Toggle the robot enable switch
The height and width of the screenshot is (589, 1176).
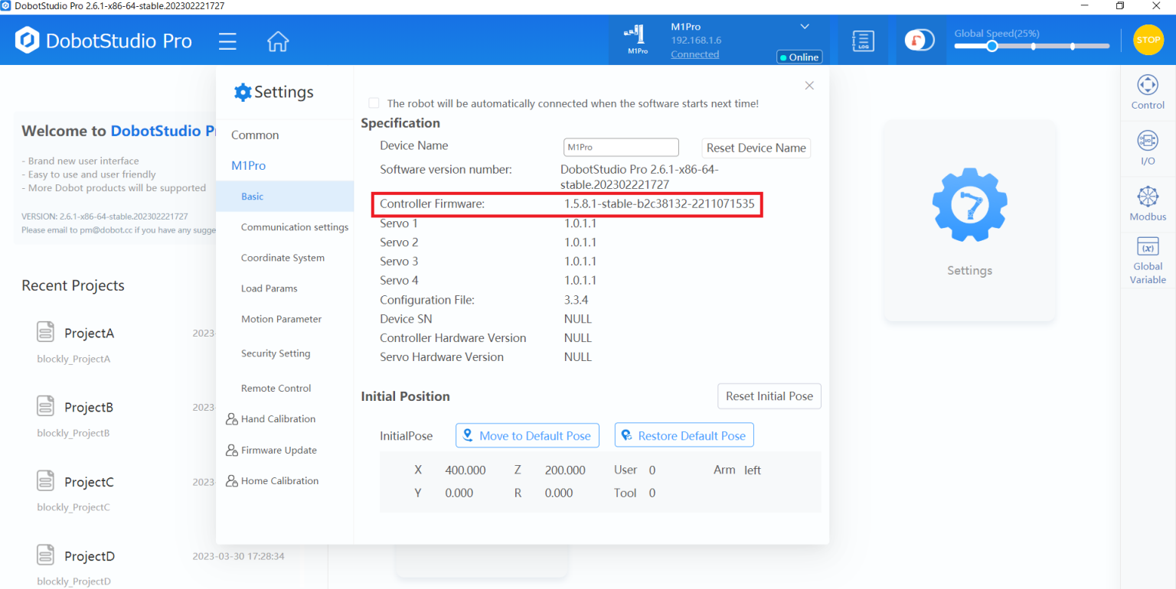click(x=919, y=41)
